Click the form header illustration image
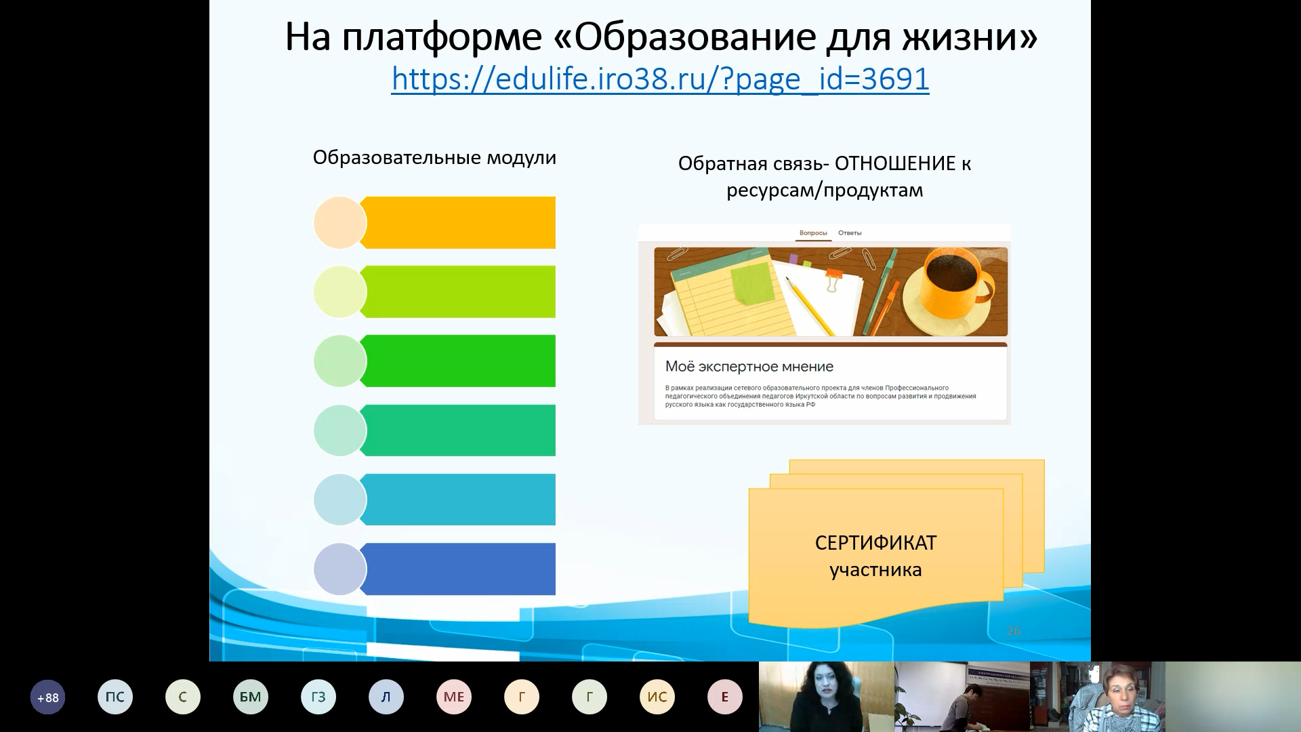Viewport: 1301px width, 732px height. click(x=831, y=291)
